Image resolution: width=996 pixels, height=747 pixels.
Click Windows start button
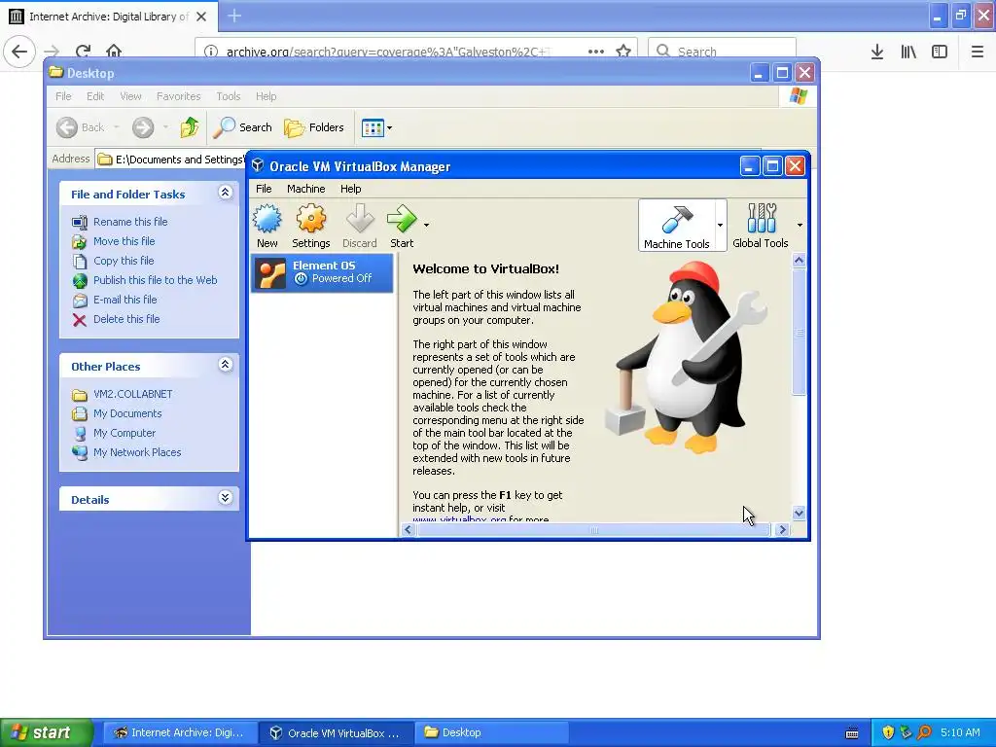47,732
